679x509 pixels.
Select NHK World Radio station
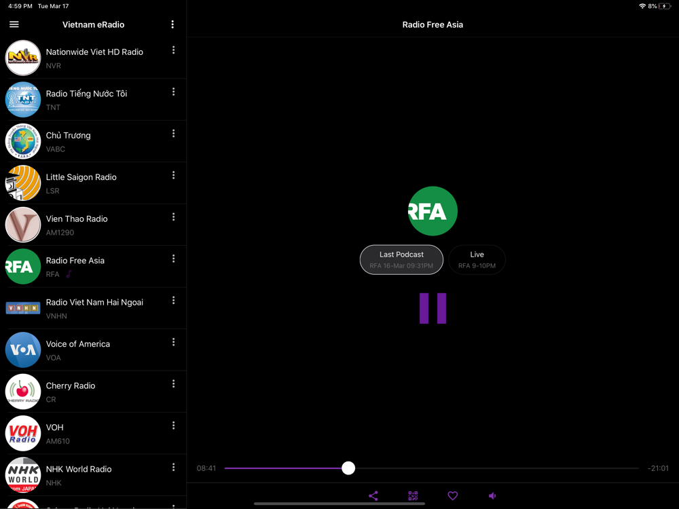pos(93,475)
